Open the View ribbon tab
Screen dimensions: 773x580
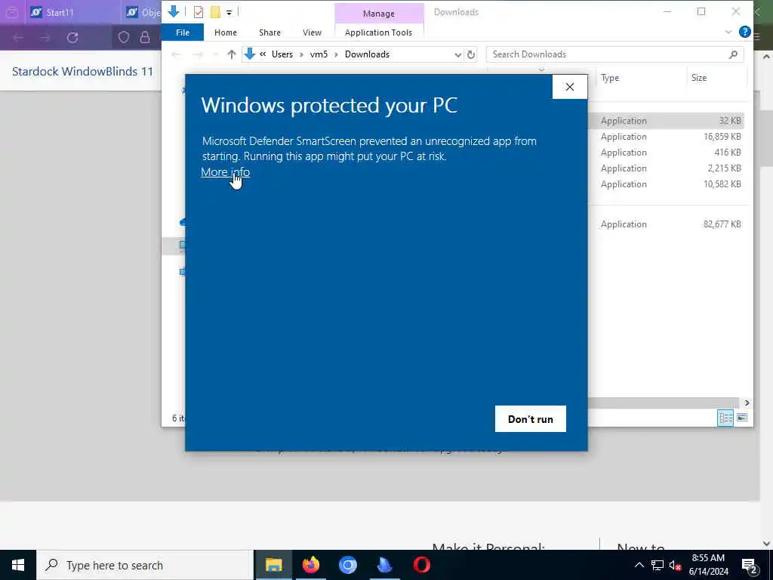pyautogui.click(x=312, y=32)
